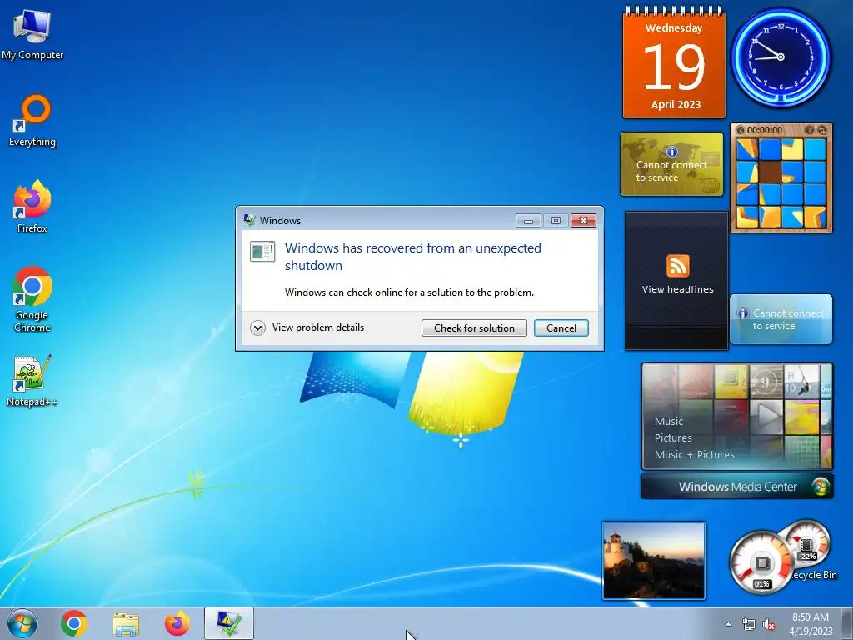The width and height of the screenshot is (853, 640).
Task: Select the problem report taskbar button
Action: [229, 623]
